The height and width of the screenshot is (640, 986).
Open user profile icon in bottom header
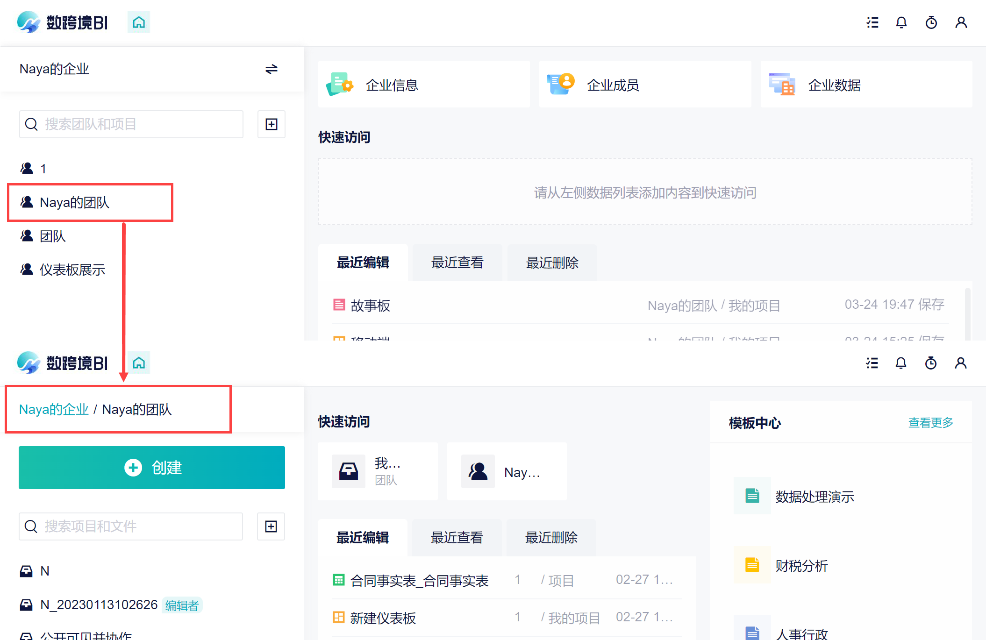click(x=961, y=363)
